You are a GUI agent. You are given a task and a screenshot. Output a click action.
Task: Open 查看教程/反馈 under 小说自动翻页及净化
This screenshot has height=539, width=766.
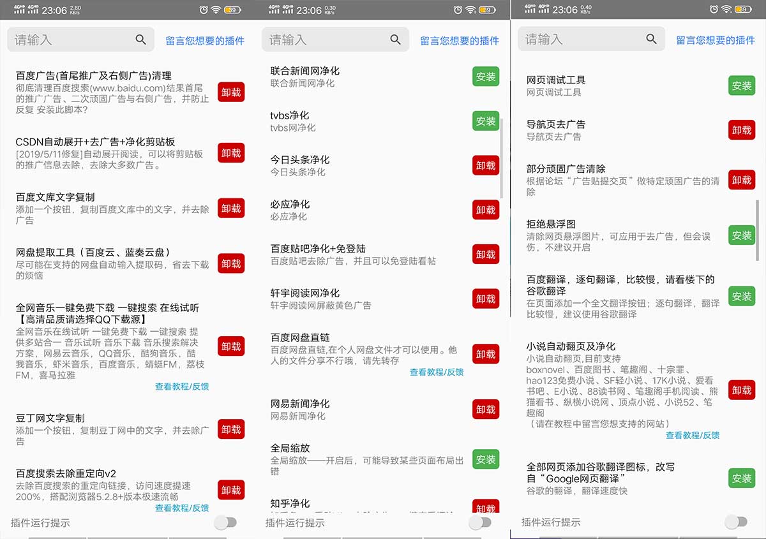coord(693,435)
